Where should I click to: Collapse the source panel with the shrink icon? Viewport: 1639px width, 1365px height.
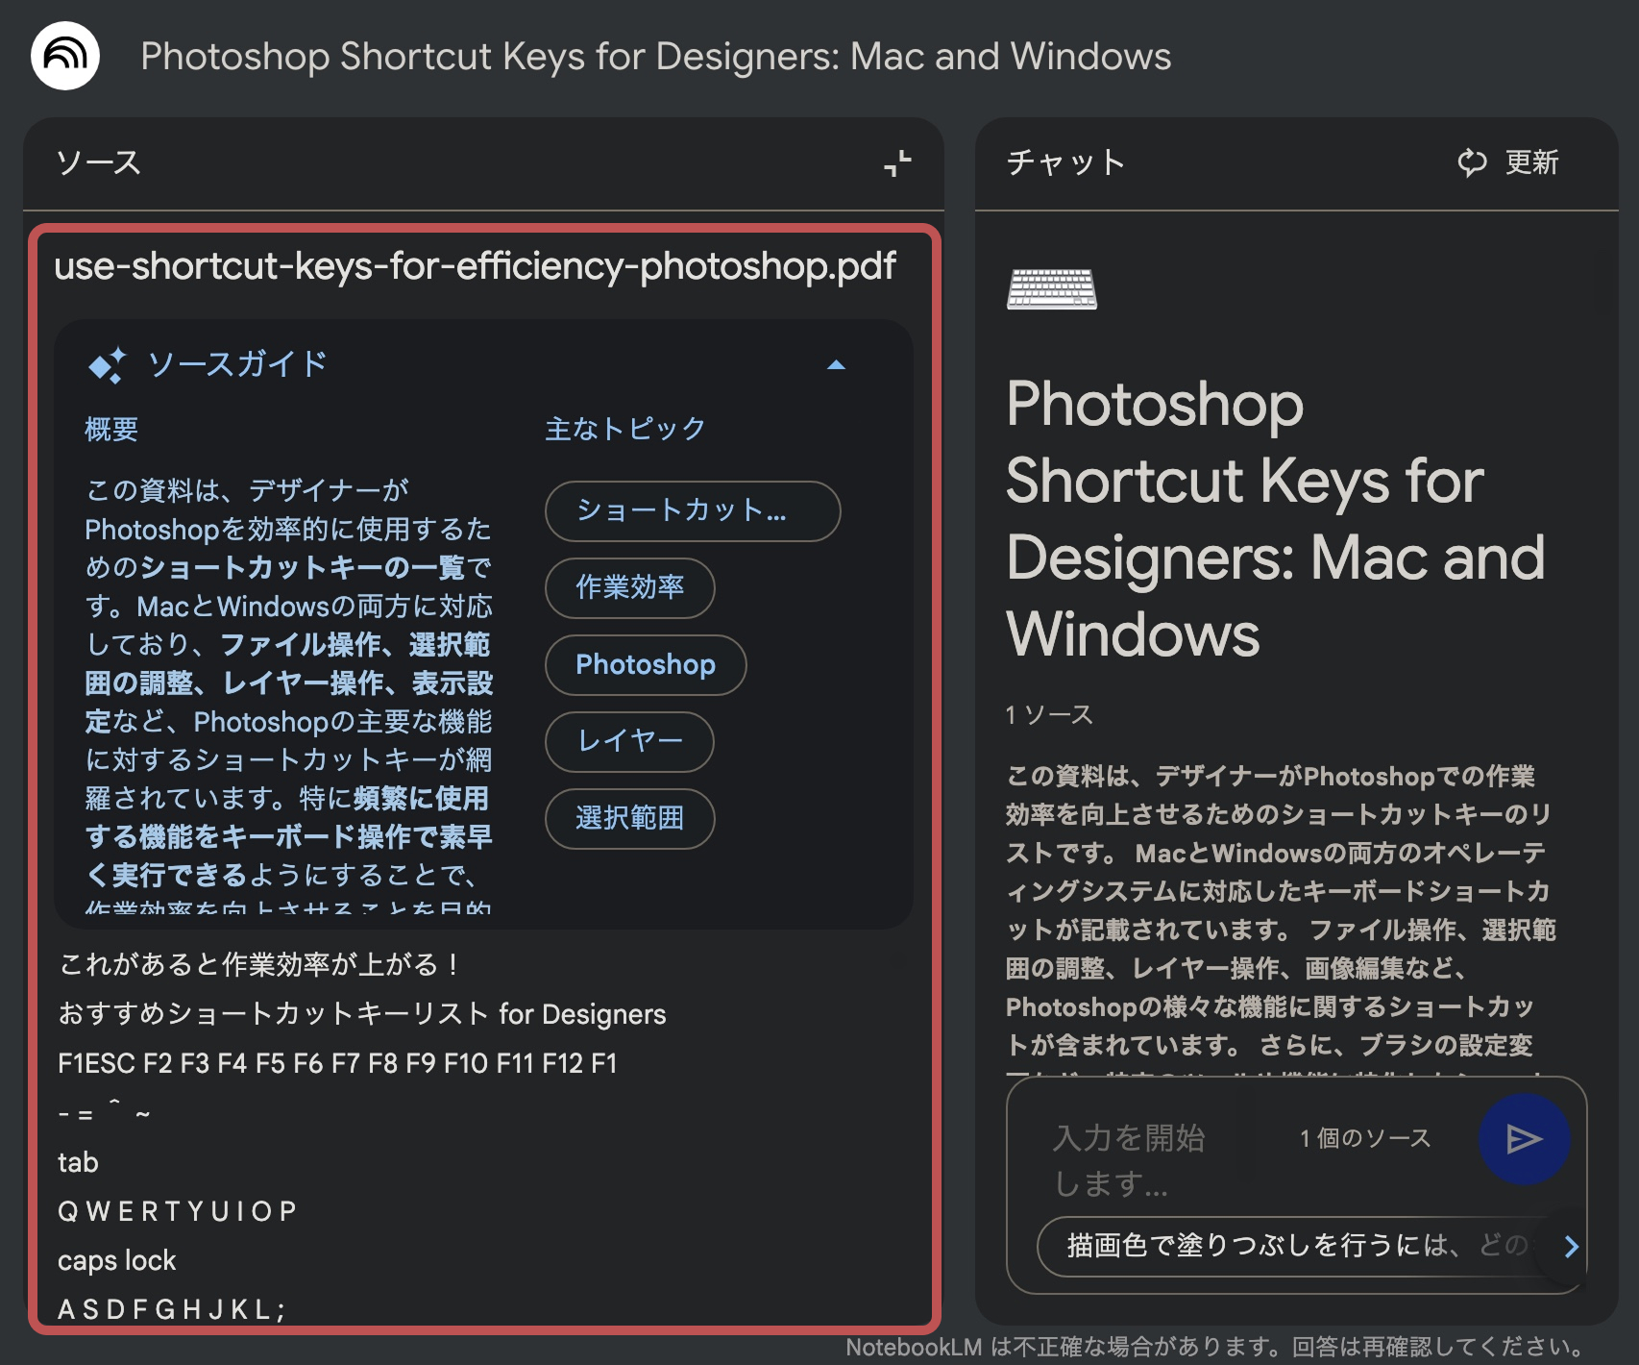click(897, 163)
